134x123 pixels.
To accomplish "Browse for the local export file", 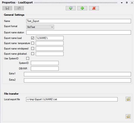I will point(128,99).
